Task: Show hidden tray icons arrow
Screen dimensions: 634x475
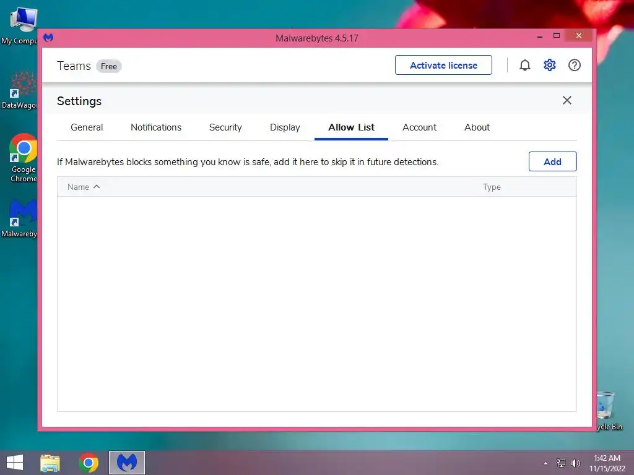Action: click(546, 463)
